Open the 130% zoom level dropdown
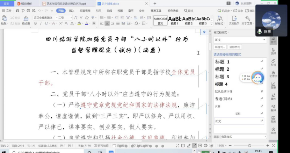This screenshot has height=153, width=290. pos(222,146)
